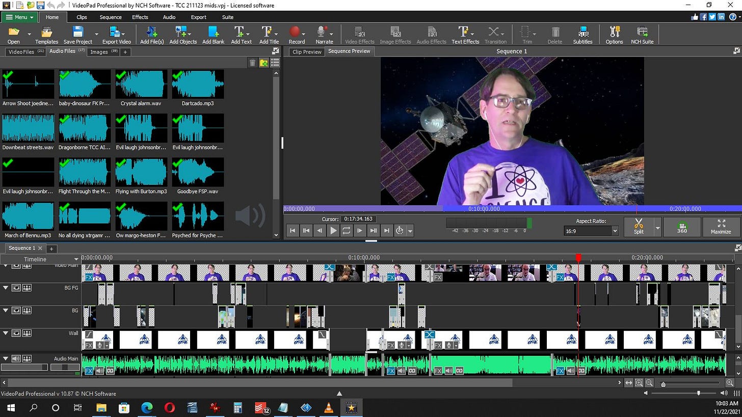
Task: Open the NCH Suite icon
Action: [642, 35]
